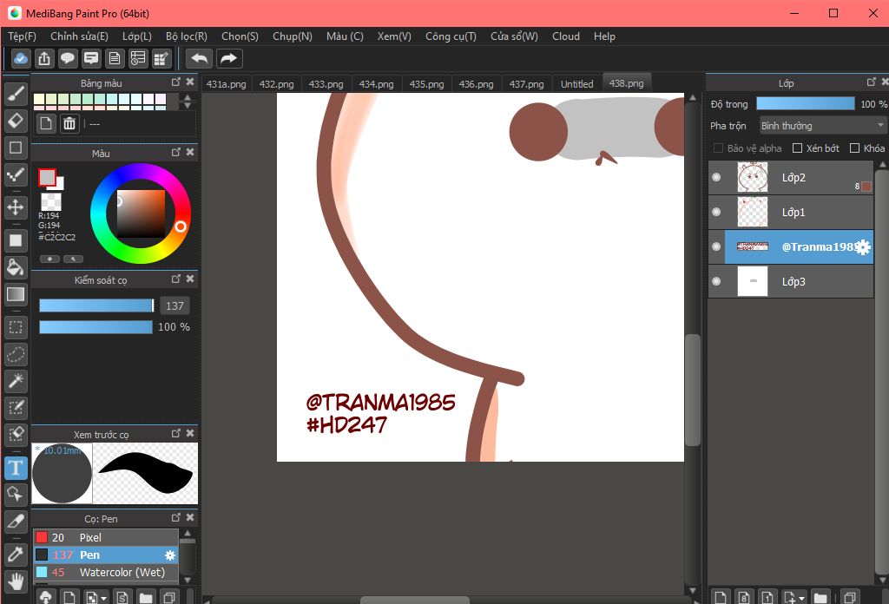Hide the Lớp1 layer
Screen dimensions: 889x604
(716, 212)
